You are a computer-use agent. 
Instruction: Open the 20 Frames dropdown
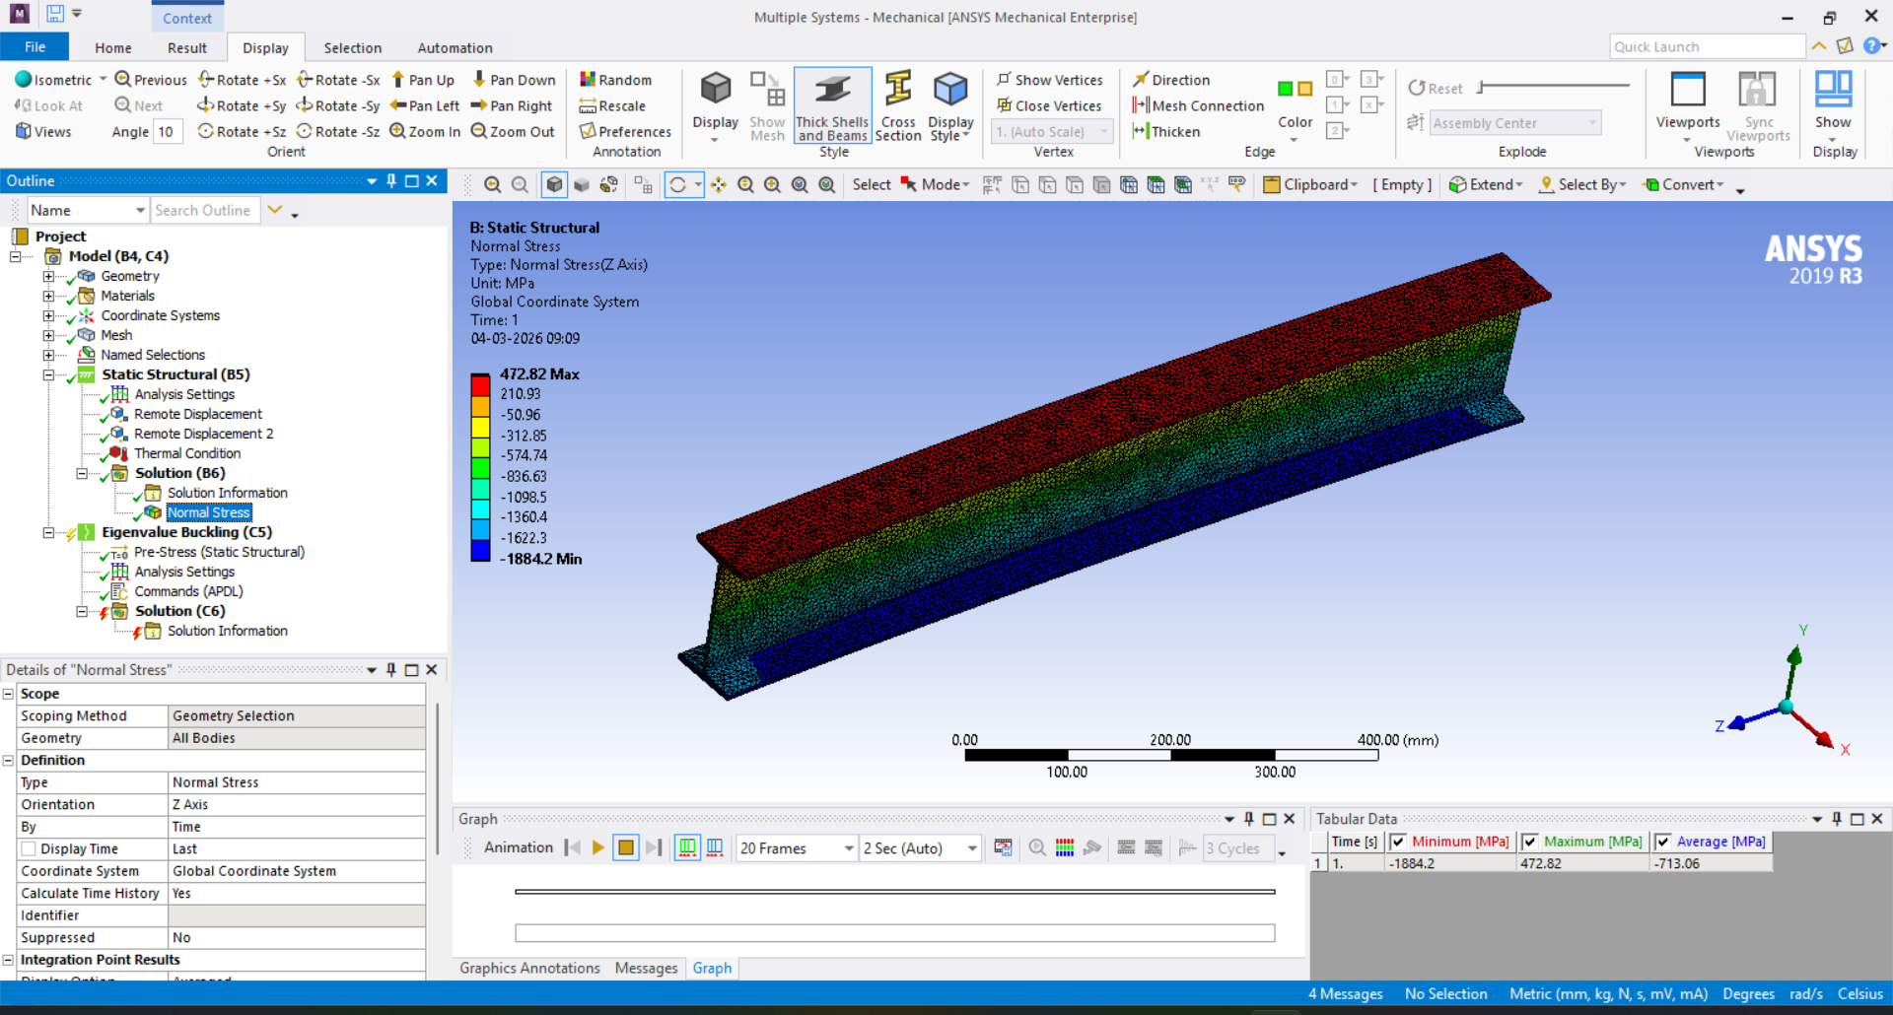coord(847,848)
